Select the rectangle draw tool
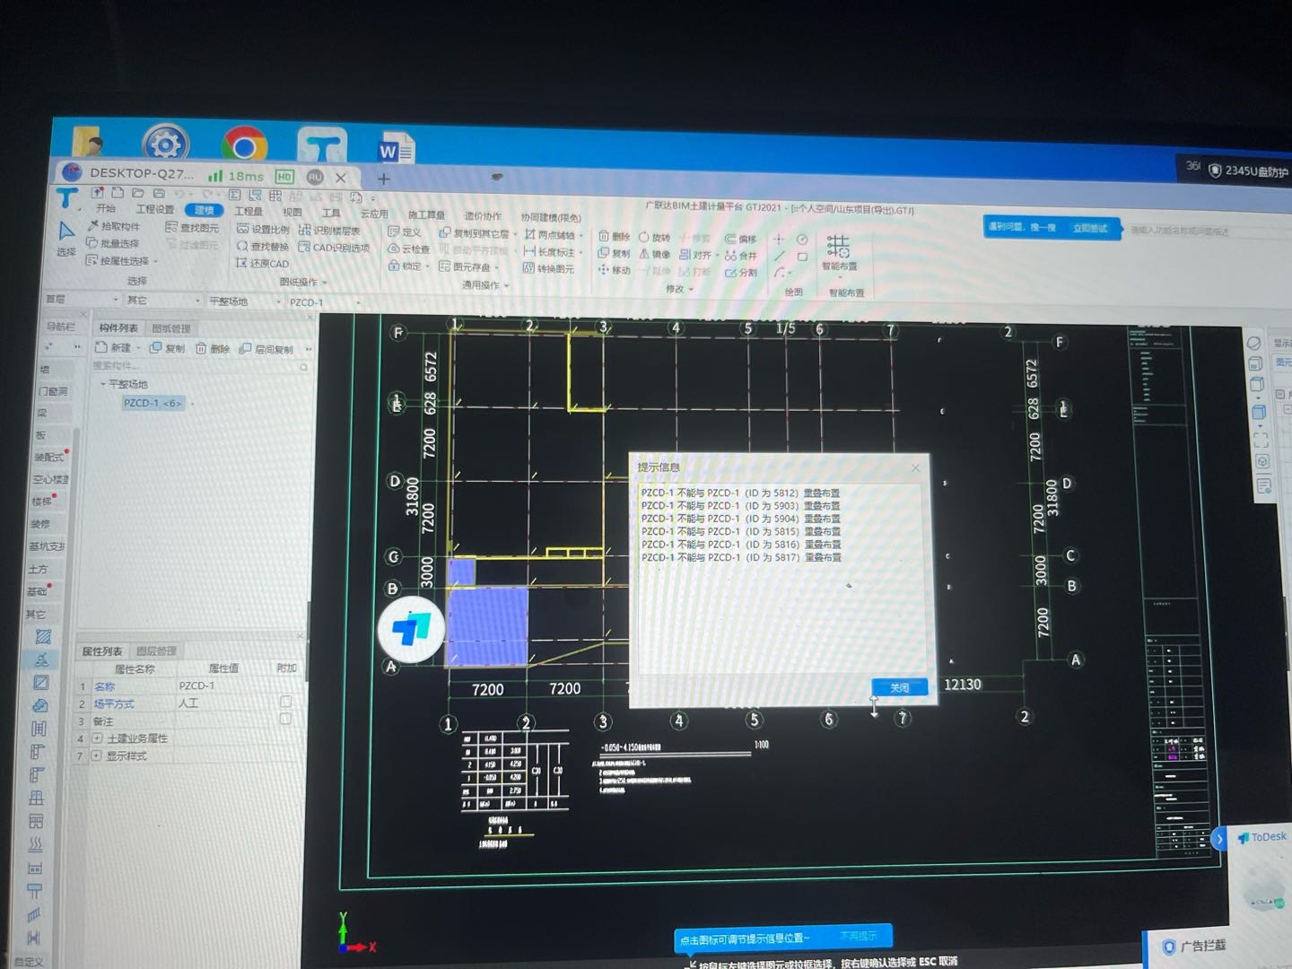Viewport: 1292px width, 969px height. coord(802,258)
